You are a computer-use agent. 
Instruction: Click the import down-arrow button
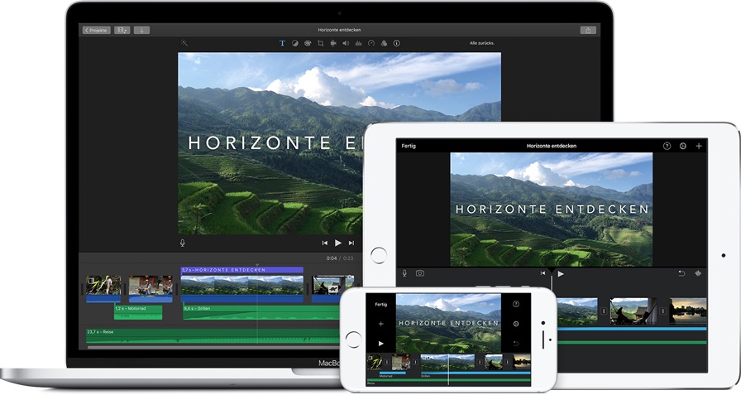(x=141, y=31)
